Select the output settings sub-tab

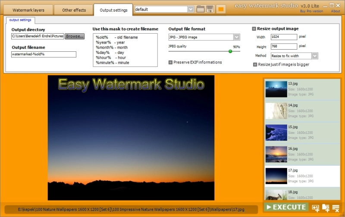20,20
